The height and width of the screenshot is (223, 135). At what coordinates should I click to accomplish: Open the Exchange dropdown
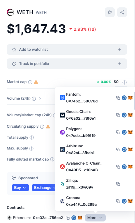coord(44,188)
